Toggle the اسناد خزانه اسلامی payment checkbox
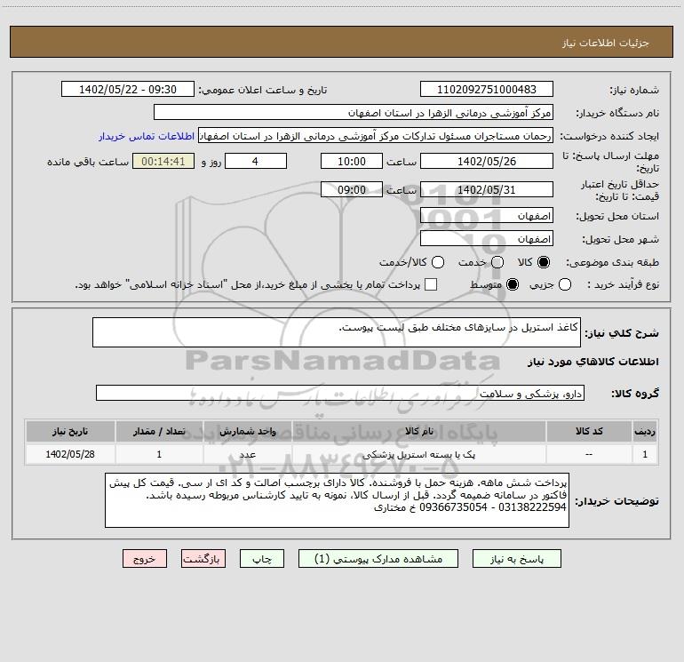Image resolution: width=684 pixels, height=662 pixels. click(x=431, y=284)
